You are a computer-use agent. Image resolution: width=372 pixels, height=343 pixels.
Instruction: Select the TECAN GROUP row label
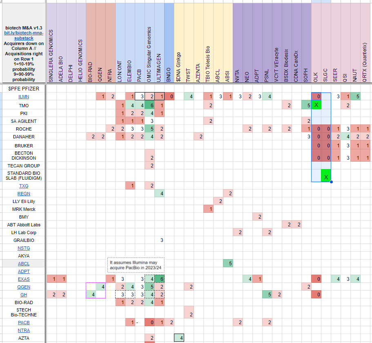[x=24, y=166]
